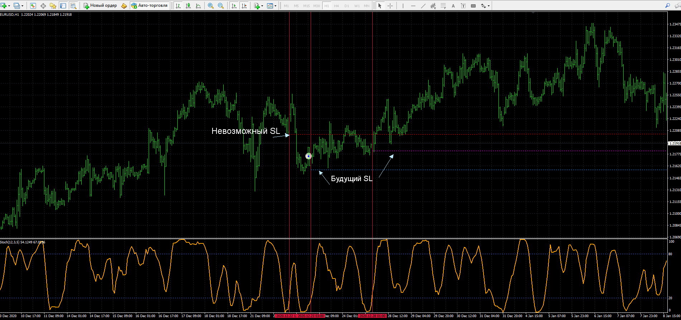Expand the chart templates dropdown
Screen dimensions: 681x320
pos(275,6)
